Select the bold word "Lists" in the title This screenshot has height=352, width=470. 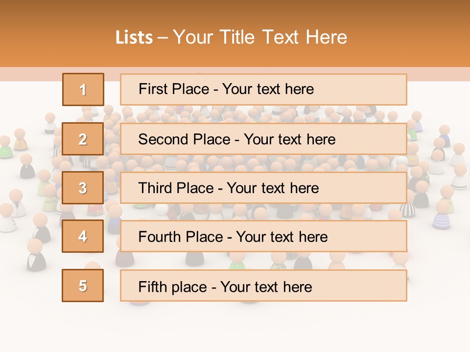134,38
